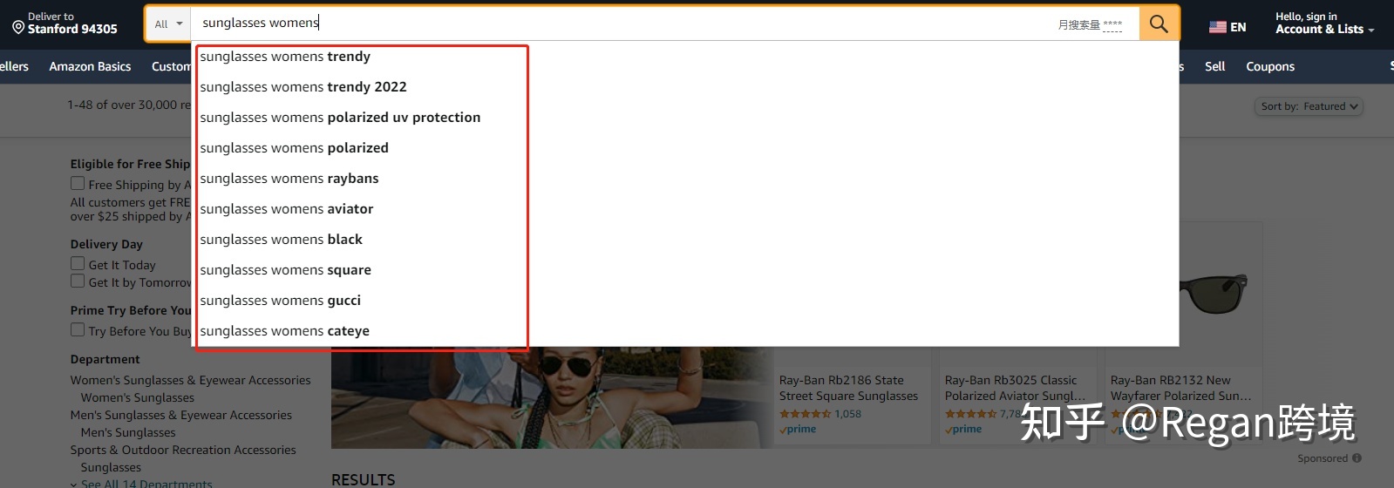Click Prime badge under Ray-Ban Rb3025 Aviator
Viewport: 1394px width, 488px height.
pyautogui.click(x=963, y=430)
